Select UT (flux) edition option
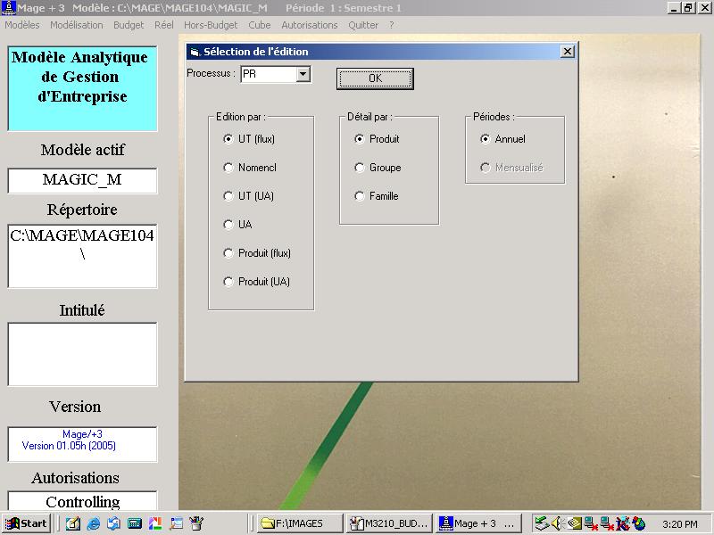 coord(250,139)
